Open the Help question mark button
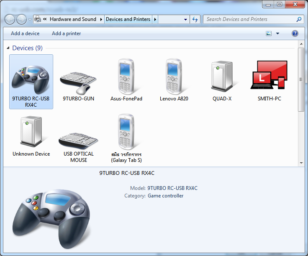This screenshot has width=308, height=256. (295, 33)
